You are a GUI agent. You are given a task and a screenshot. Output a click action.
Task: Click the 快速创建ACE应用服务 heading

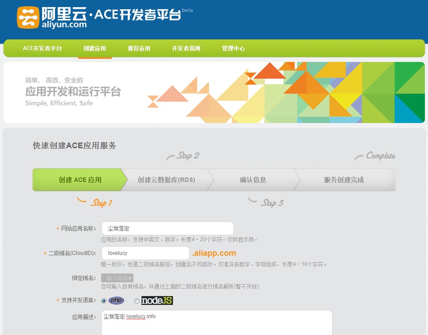[x=75, y=146]
